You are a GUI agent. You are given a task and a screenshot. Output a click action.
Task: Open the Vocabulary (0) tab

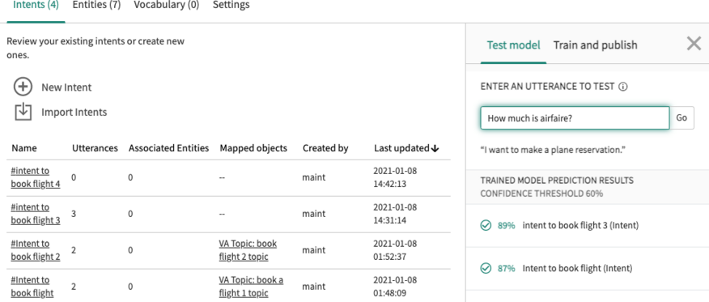(x=167, y=6)
